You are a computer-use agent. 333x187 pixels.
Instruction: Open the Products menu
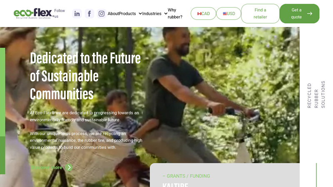[x=127, y=14]
